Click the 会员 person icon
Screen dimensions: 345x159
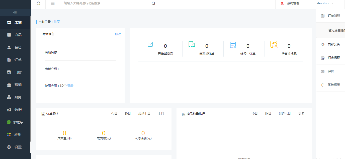coord(9,47)
